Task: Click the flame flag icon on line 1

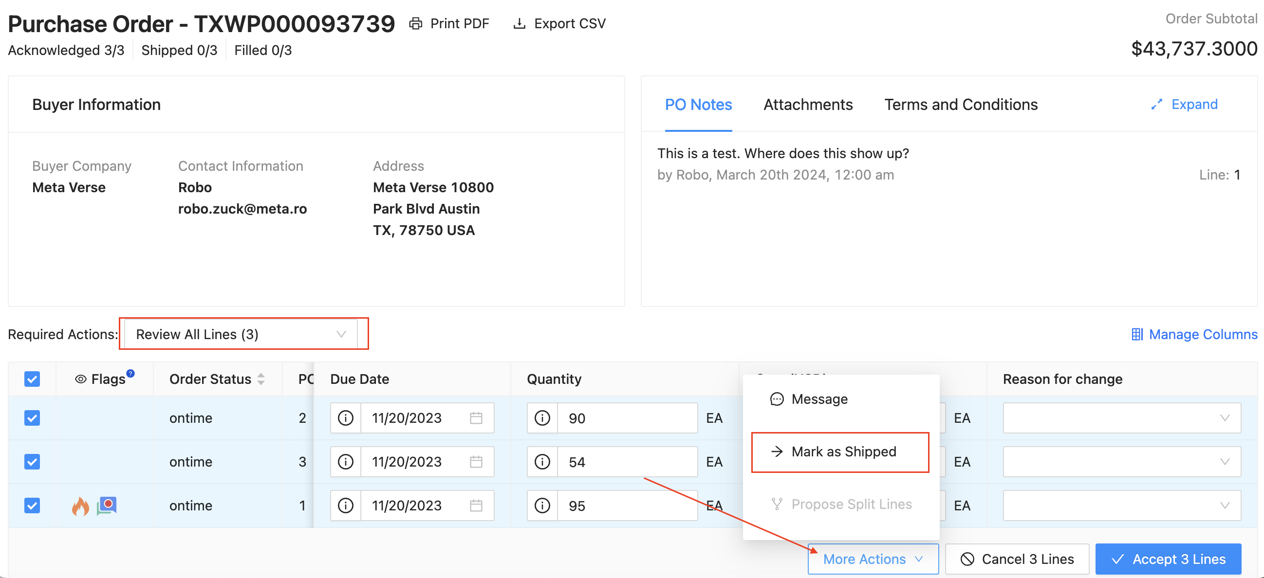Action: pos(80,506)
